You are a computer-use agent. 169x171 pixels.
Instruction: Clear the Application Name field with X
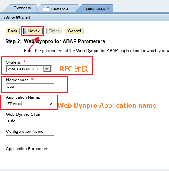pyautogui.click(x=51, y=104)
